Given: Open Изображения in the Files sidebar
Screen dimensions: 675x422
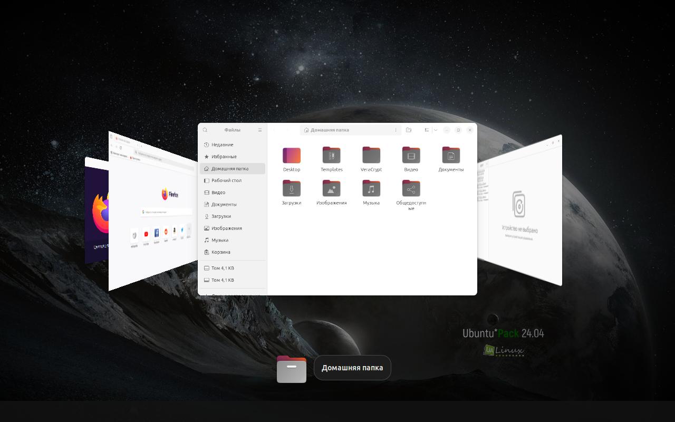Looking at the screenshot, I should click(233, 228).
